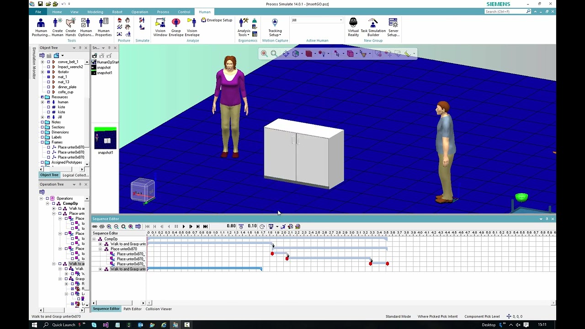Click the New Snapshot camera icon
This screenshot has width=585, height=329.
pyautogui.click(x=95, y=56)
